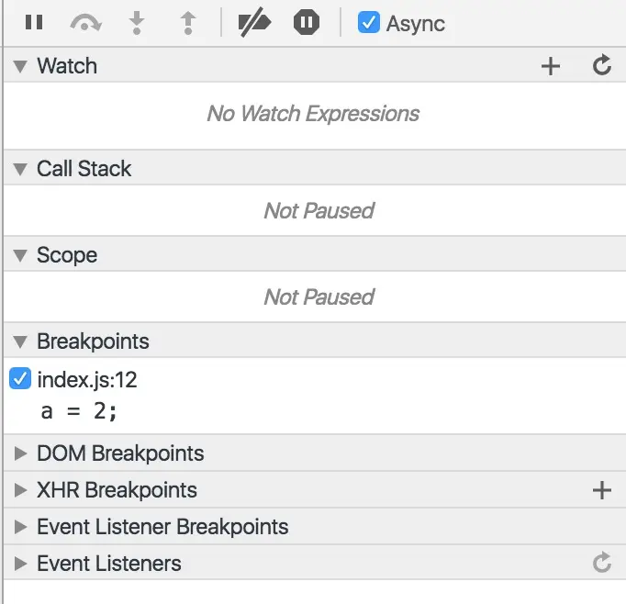This screenshot has height=604, width=626.
Task: Jump to the index.js:12 breakpoint
Action: coord(87,378)
